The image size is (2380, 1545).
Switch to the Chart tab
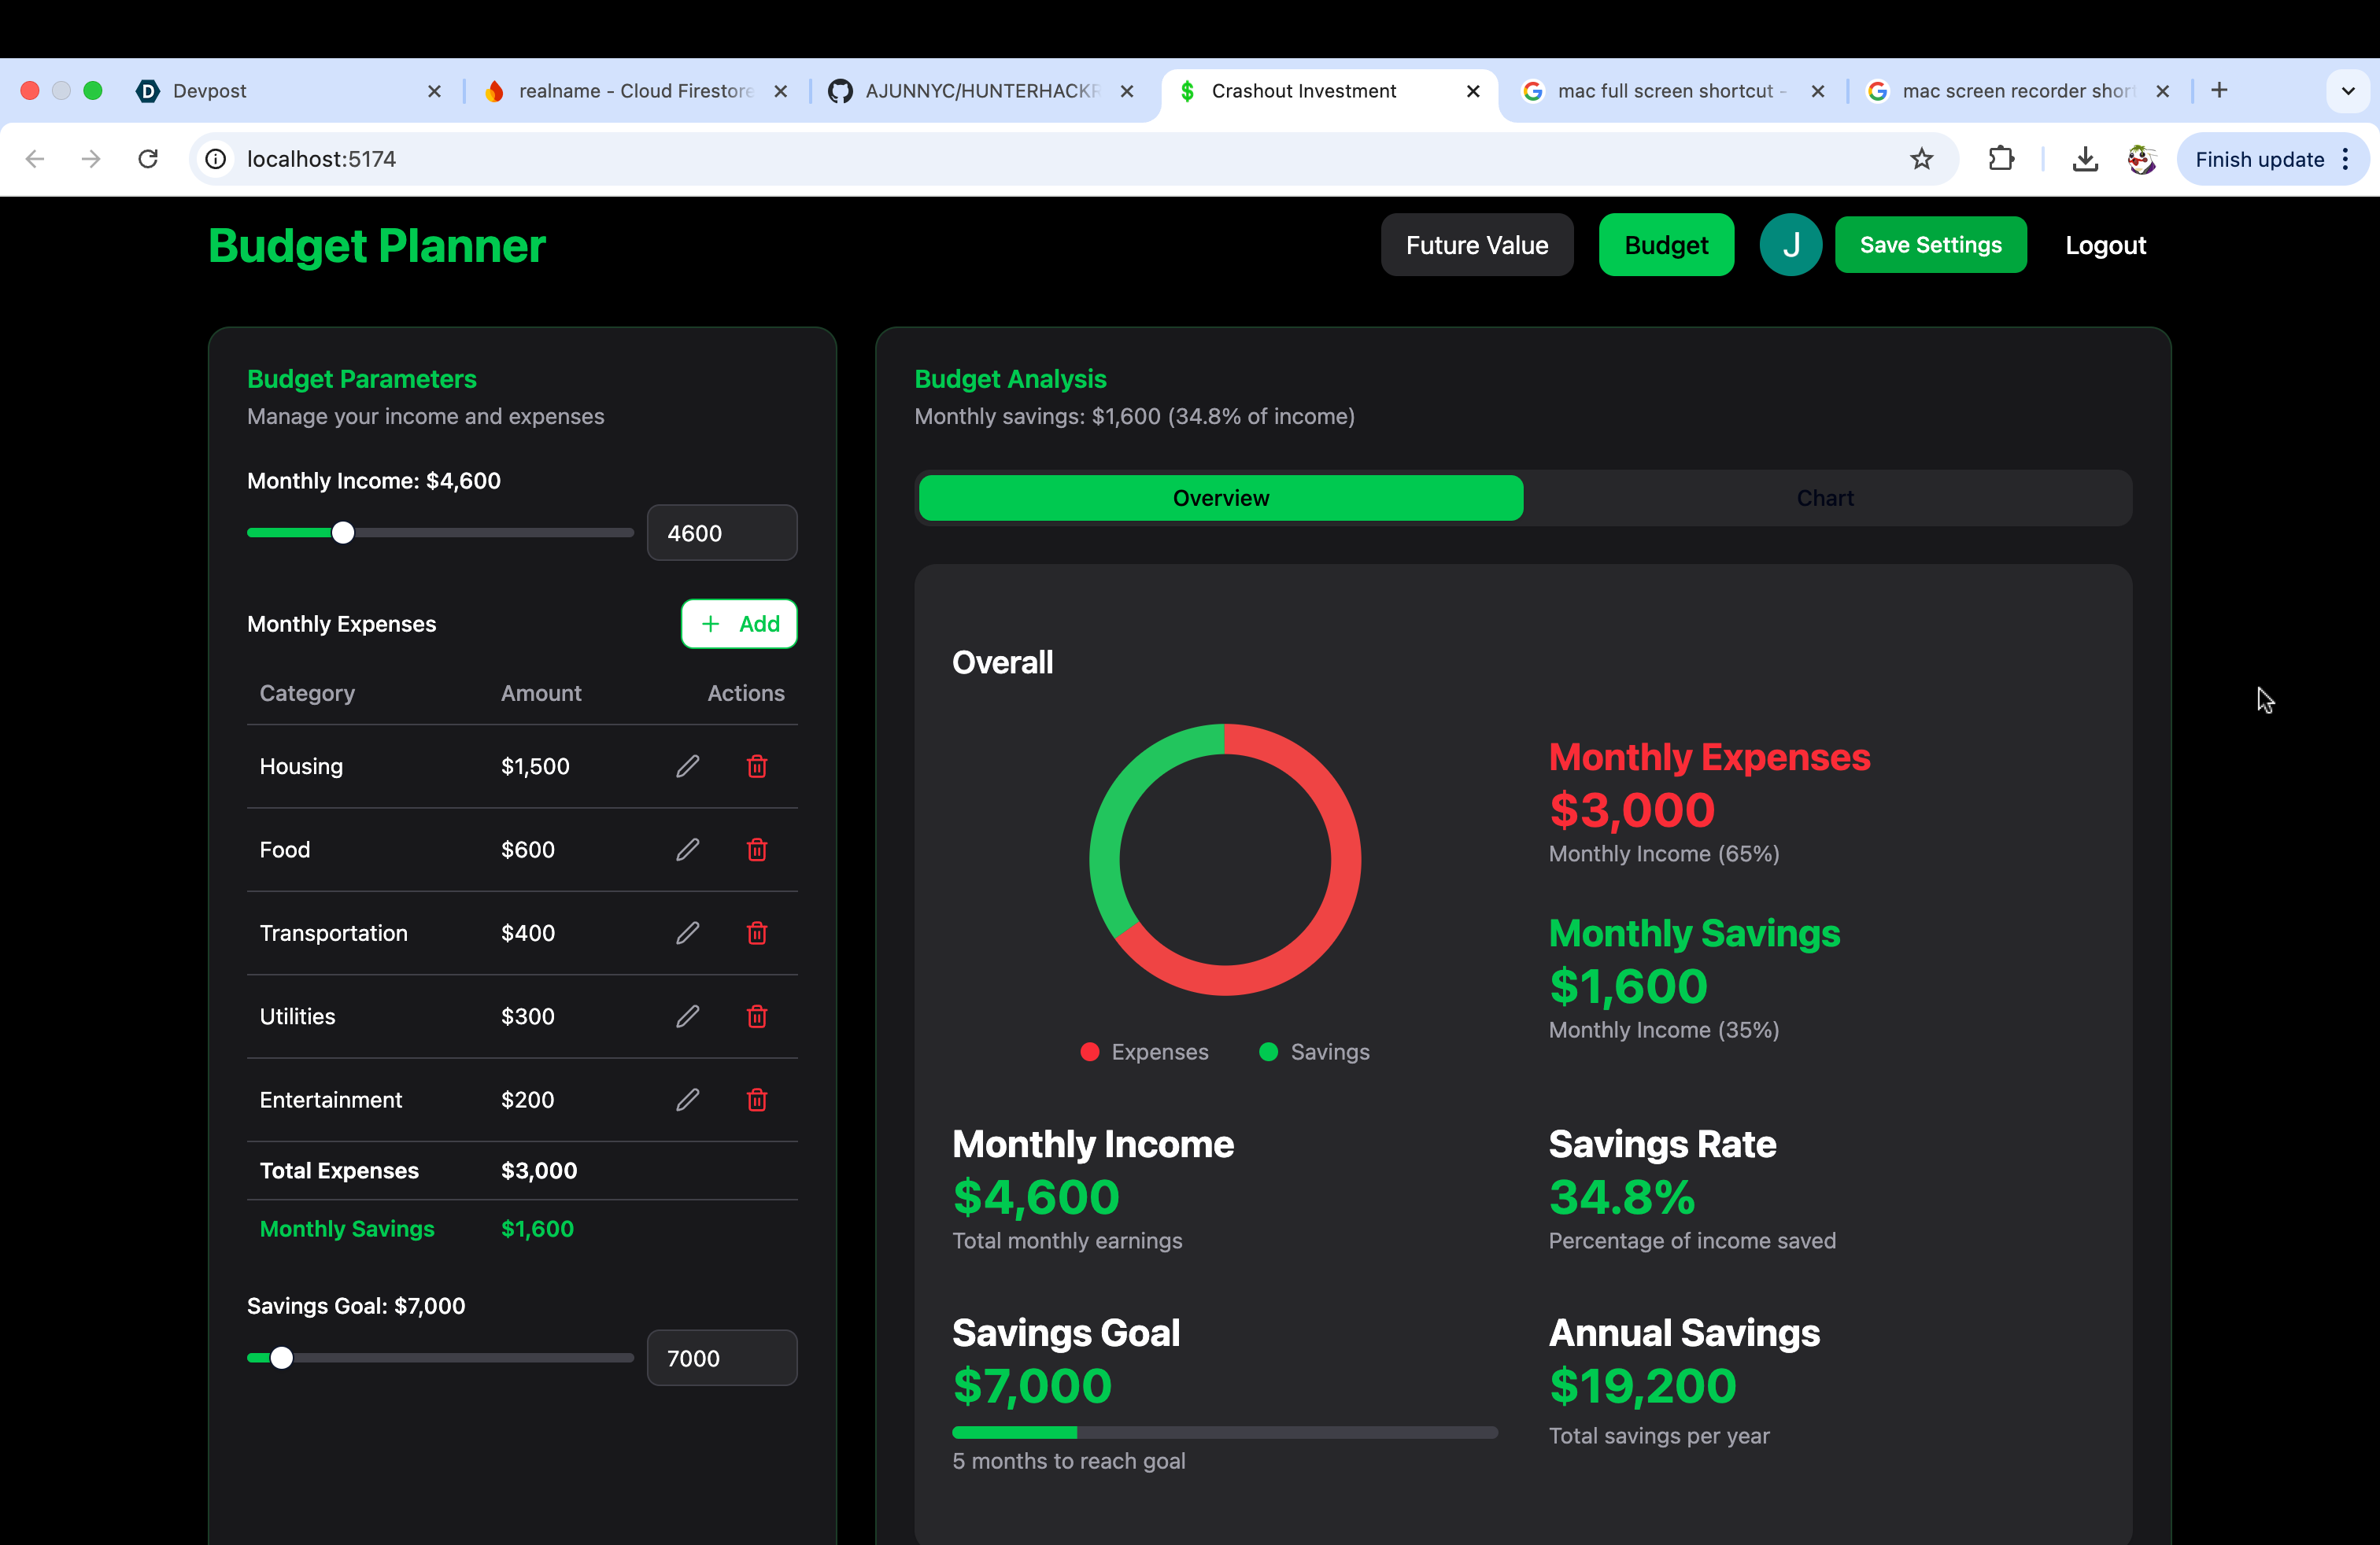pyautogui.click(x=1825, y=498)
